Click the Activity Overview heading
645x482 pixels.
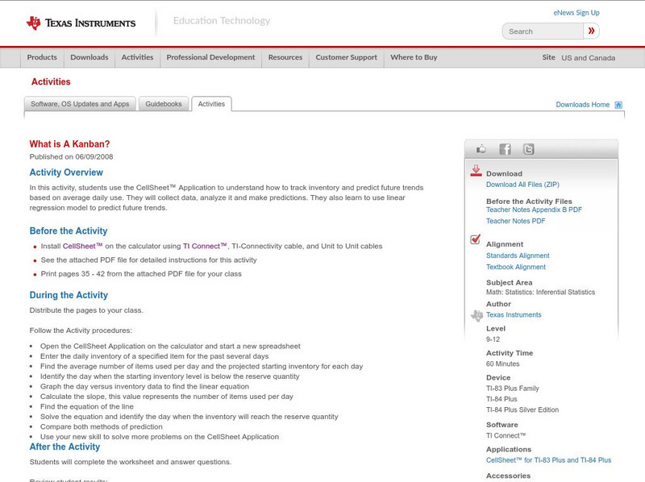[x=66, y=172]
